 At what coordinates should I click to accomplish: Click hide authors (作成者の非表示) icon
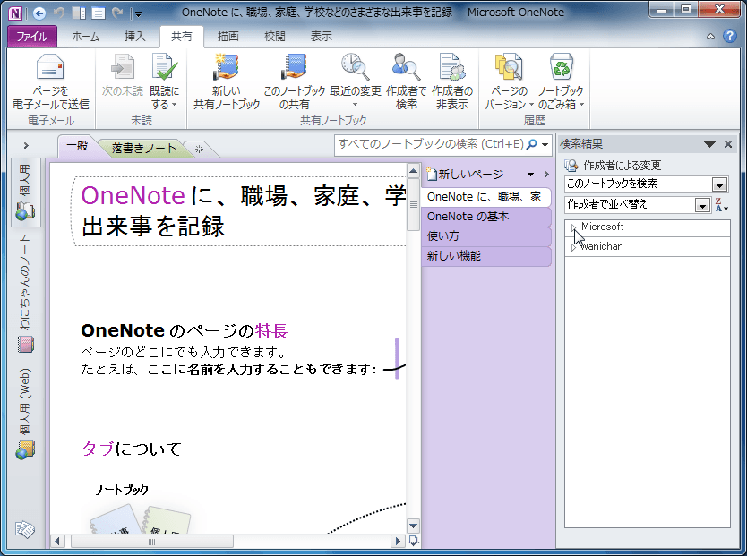[x=452, y=67]
